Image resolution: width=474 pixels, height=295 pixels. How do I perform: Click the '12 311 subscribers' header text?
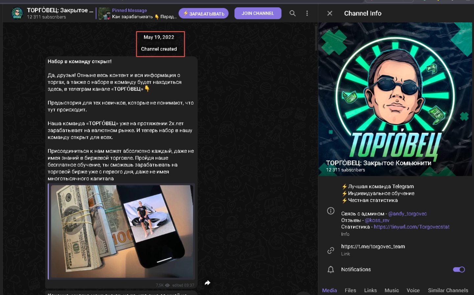point(46,17)
